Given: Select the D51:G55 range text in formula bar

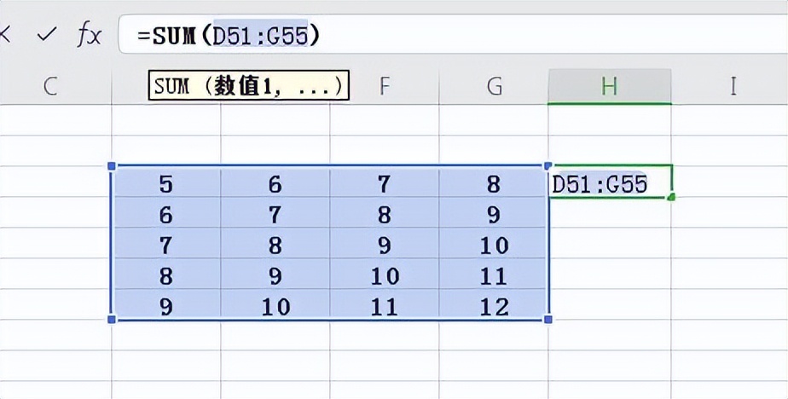Looking at the screenshot, I should coord(260,34).
